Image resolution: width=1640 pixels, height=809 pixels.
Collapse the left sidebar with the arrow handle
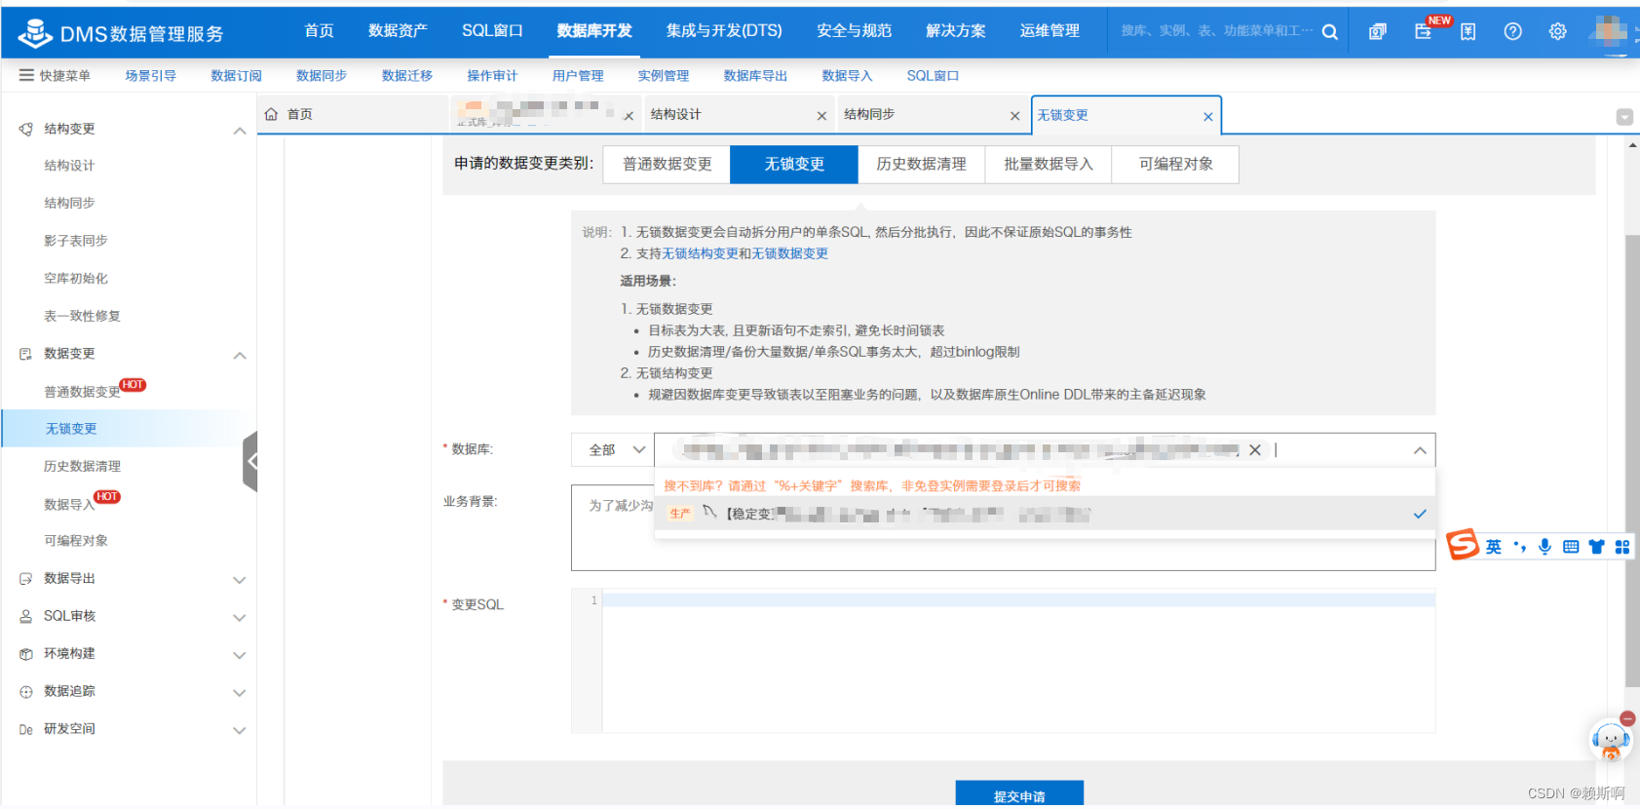point(250,461)
